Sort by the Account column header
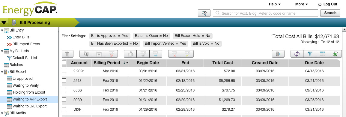 click(79, 63)
